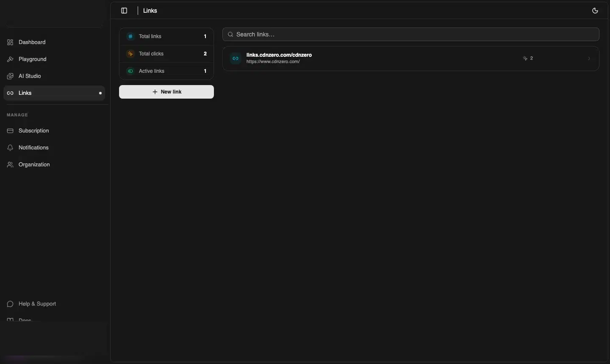Click the hash icon for Total links
The height and width of the screenshot is (364, 610).
pyautogui.click(x=130, y=36)
